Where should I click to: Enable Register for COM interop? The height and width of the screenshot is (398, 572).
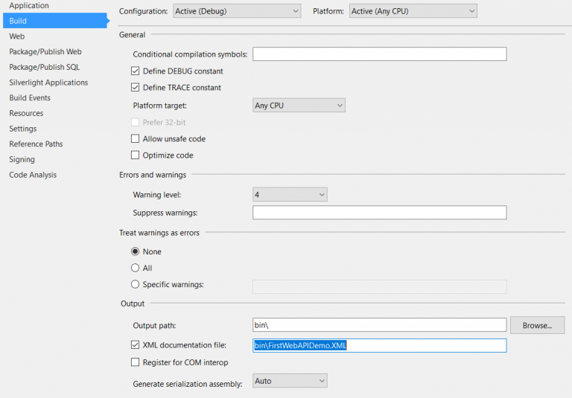click(135, 362)
